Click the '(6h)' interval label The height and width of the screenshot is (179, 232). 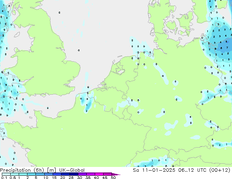[39, 170]
